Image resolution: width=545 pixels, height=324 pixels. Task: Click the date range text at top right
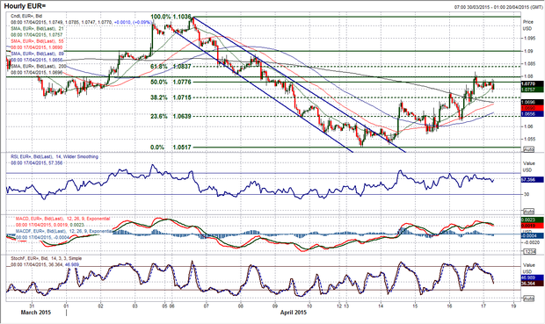pyautogui.click(x=498, y=7)
